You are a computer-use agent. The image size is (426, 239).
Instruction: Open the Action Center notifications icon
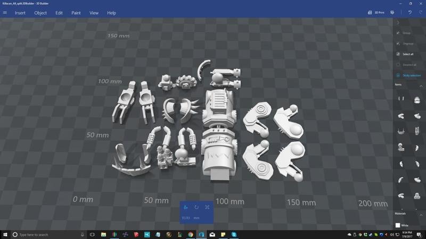420,234
